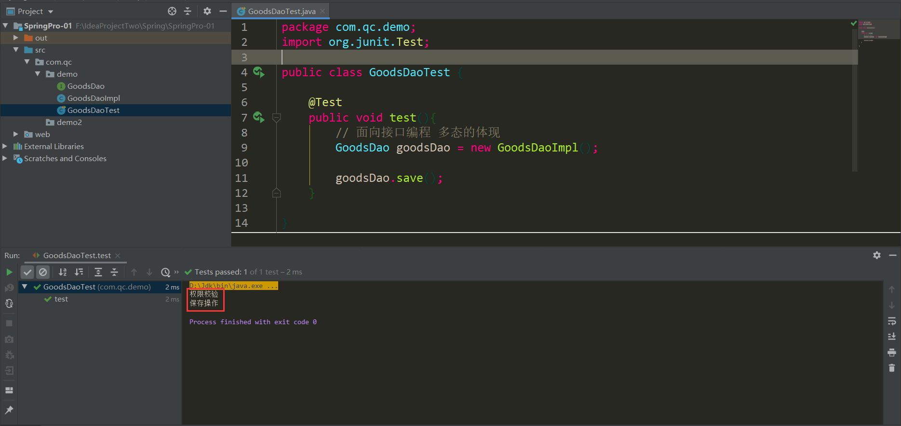
Task: Toggle Show Passed tests filter
Action: click(27, 272)
